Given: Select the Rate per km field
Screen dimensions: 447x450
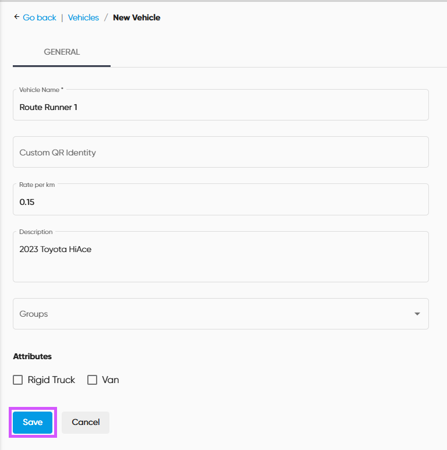Looking at the screenshot, I should point(221,202).
